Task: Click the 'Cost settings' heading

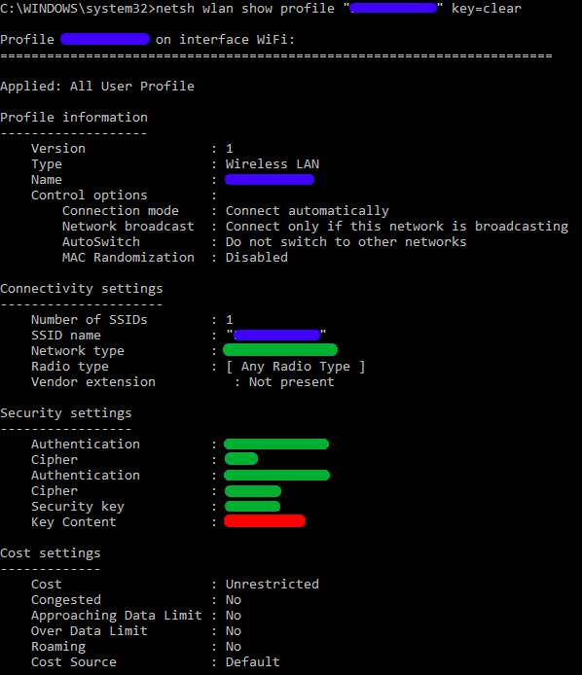Action: click(51, 553)
